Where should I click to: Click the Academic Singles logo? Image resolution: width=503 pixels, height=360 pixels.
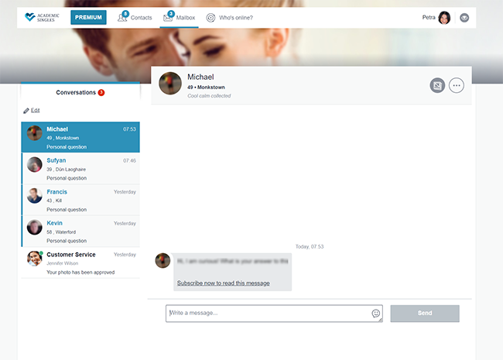pos(42,17)
